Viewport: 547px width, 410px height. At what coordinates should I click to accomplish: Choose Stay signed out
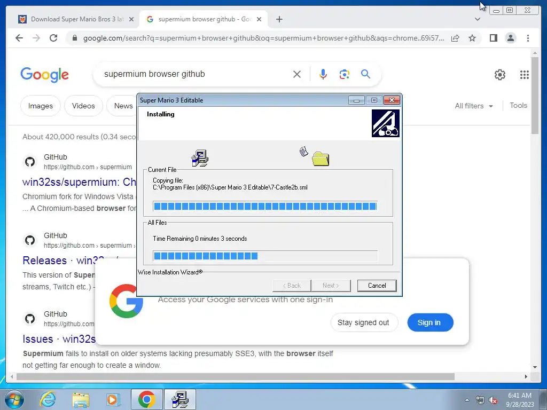click(363, 323)
